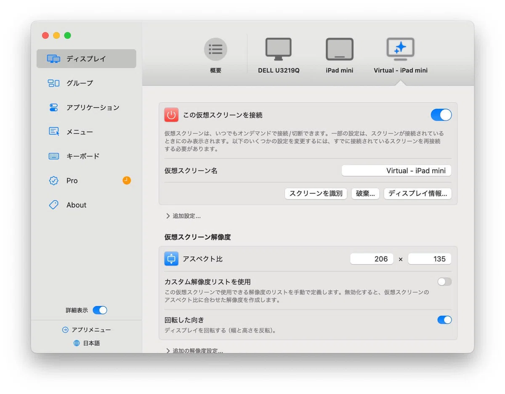
Task: Select the DELL U3219Q monitor icon
Action: coord(279,49)
